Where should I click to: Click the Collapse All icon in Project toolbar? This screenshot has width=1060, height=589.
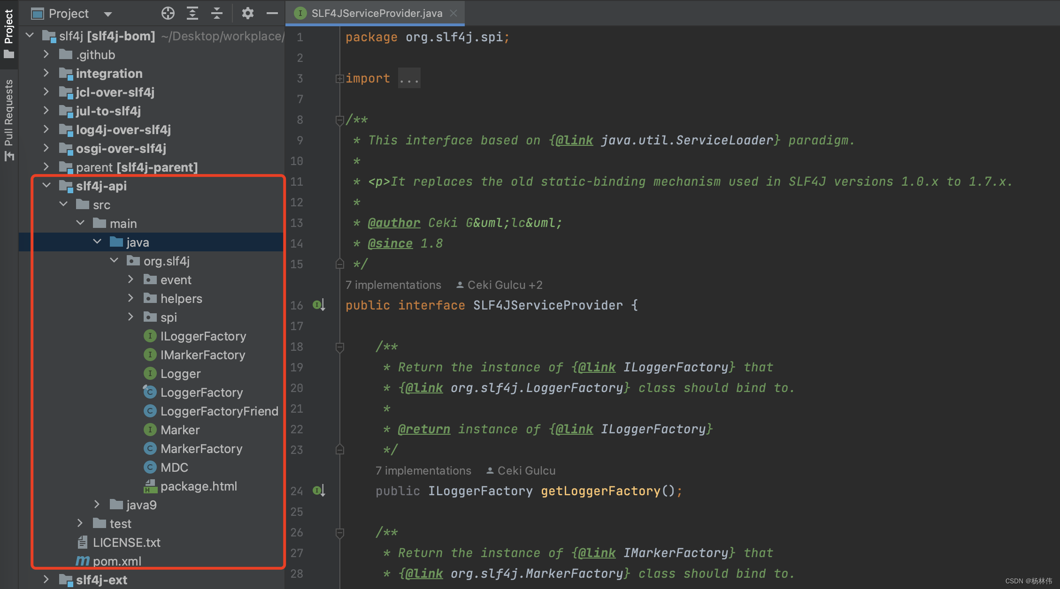(217, 13)
